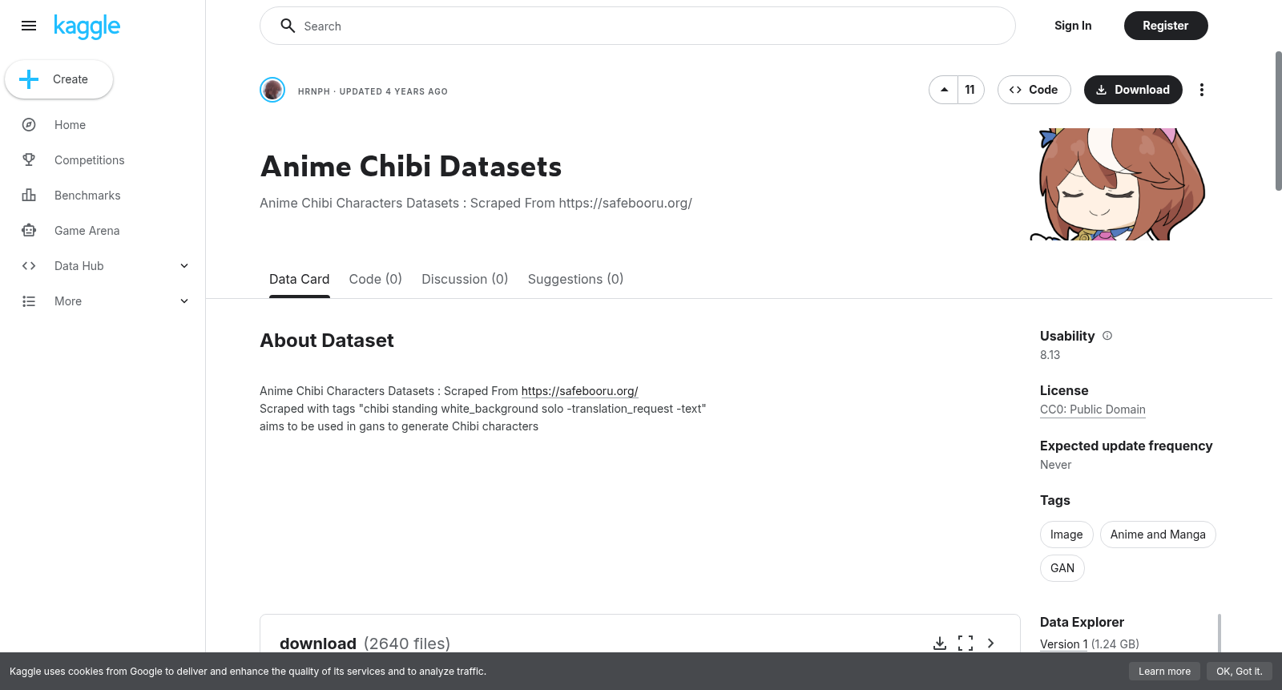
Task: Click the search magnifier icon
Action: [x=288, y=26]
